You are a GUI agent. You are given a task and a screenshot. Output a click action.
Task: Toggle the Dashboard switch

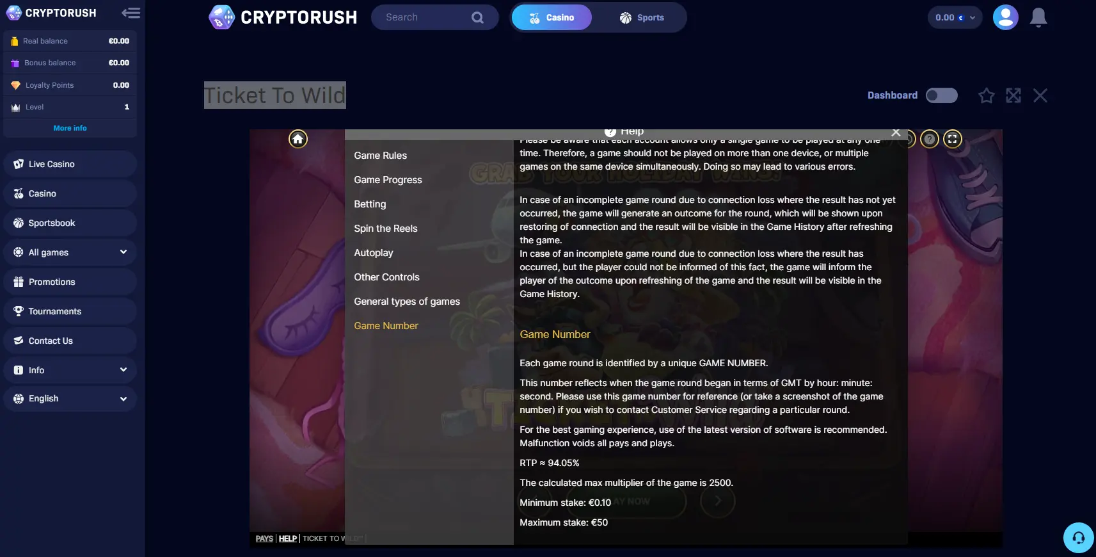point(942,95)
